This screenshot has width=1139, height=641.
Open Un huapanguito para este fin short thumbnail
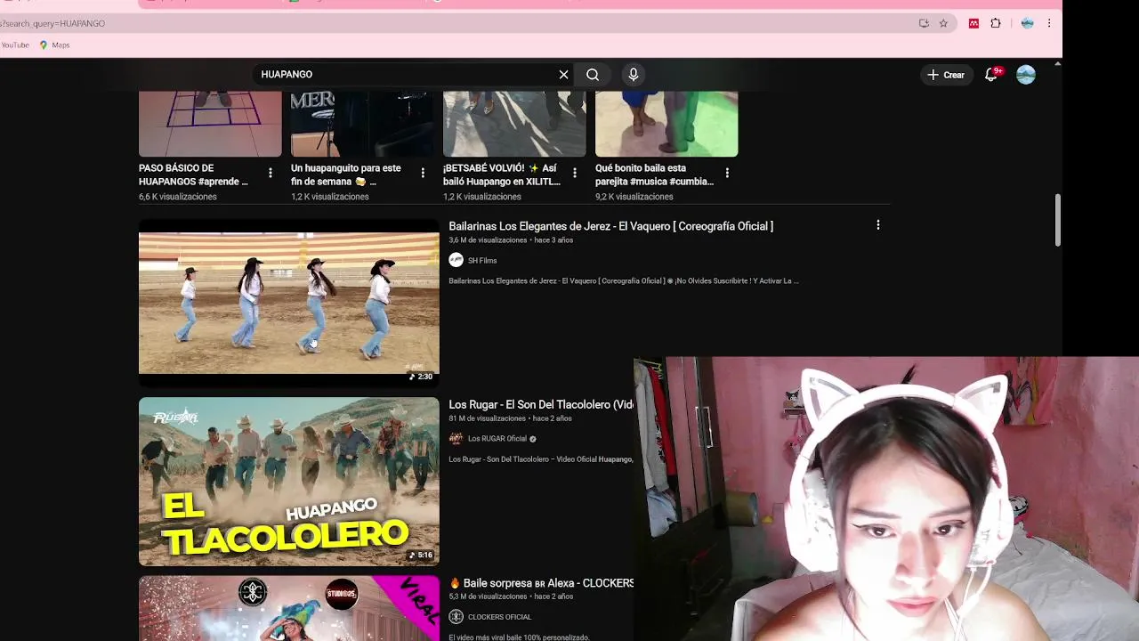tap(362, 123)
